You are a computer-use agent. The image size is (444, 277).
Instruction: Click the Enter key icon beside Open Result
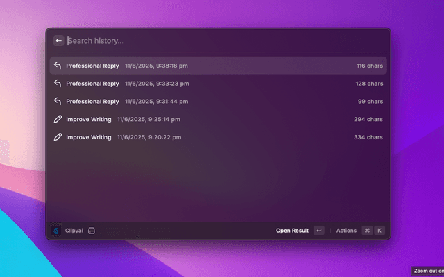(318, 231)
